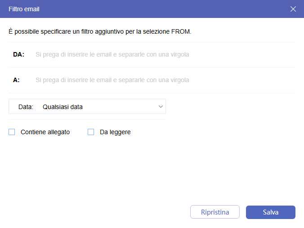Click the "Contiene allegato" label text

pos(45,132)
